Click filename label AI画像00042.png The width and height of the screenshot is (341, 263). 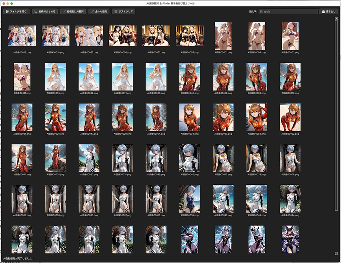pyautogui.click(x=223, y=215)
